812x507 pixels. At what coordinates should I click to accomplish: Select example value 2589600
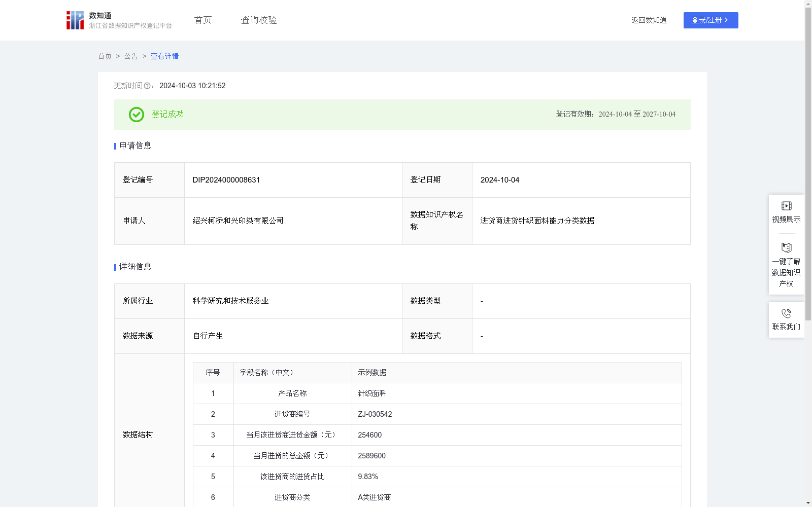[372, 456]
